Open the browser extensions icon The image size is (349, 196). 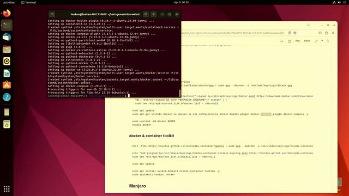(327, 33)
